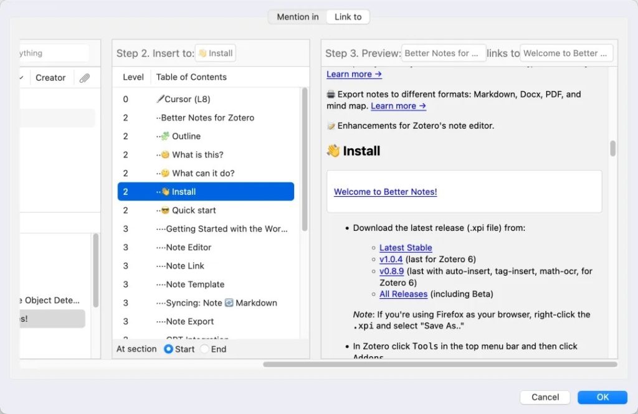
Task: Open the column sort chevron left of Creator
Action: tap(22, 78)
